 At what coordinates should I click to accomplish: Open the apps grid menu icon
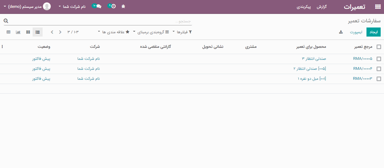[378, 7]
